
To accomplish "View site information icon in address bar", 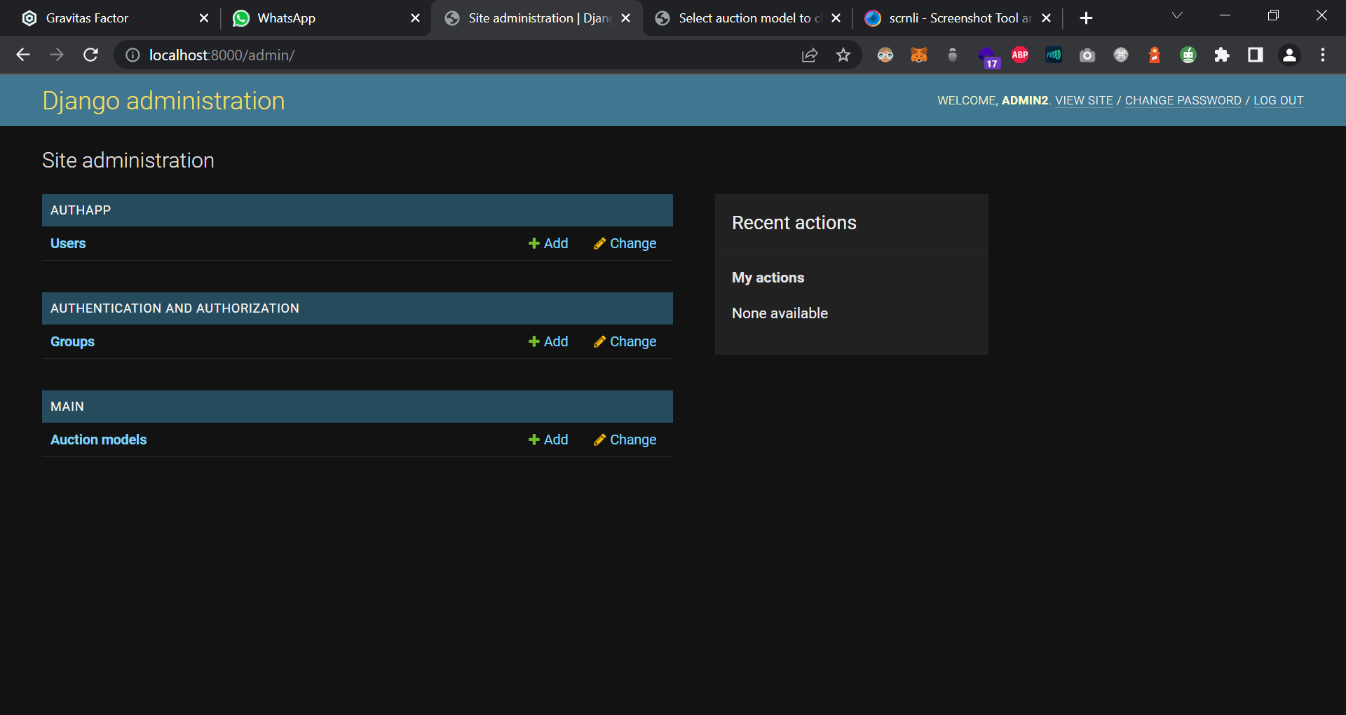I will 132,55.
